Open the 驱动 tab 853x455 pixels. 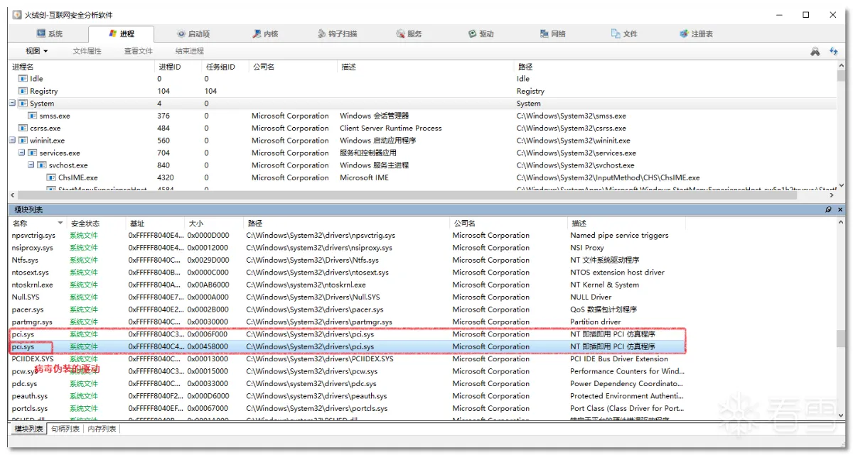coord(481,34)
